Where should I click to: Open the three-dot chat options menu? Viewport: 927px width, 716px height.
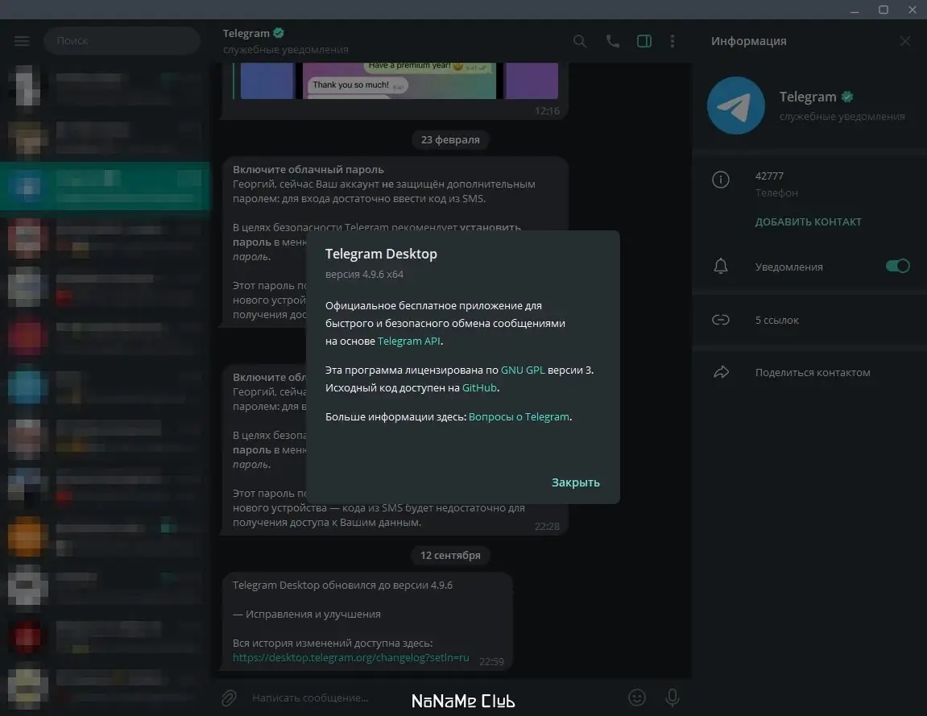(672, 41)
